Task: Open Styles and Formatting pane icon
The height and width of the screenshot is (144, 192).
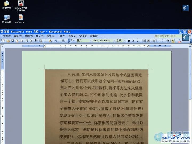Action: click(x=74, y=41)
